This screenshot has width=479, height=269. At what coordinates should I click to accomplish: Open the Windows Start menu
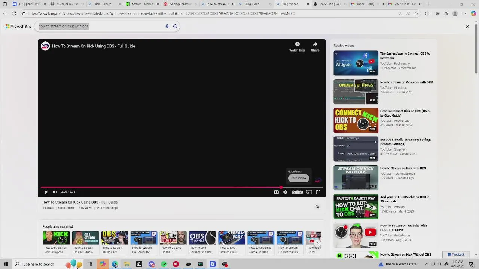point(6,264)
